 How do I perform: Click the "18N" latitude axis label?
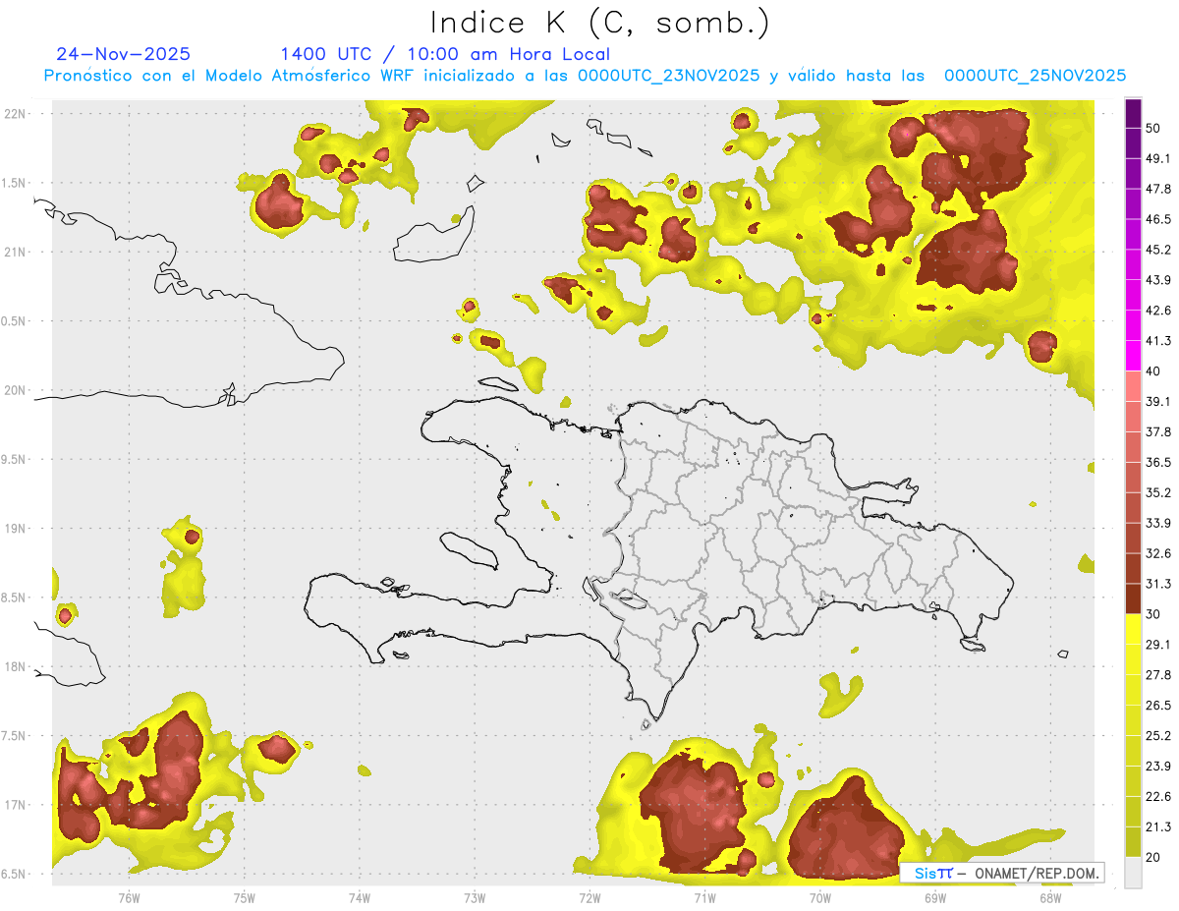click(x=16, y=666)
